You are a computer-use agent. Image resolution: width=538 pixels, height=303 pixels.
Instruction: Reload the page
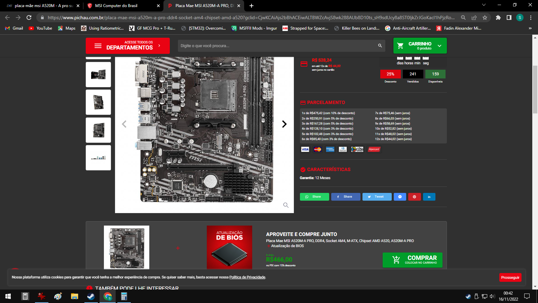pos(29,18)
